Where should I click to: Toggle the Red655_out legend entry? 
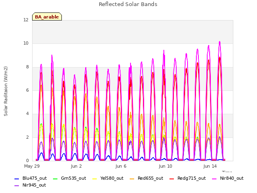point(146,178)
